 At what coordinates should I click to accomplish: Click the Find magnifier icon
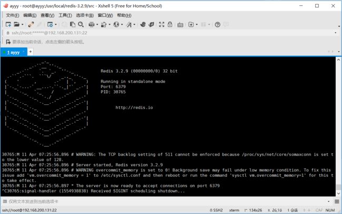[x=81, y=24]
